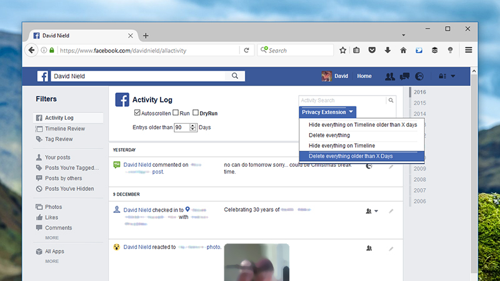The height and width of the screenshot is (281, 500).
Task: Open the 'photo.' link in reaction entry
Action: point(214,247)
